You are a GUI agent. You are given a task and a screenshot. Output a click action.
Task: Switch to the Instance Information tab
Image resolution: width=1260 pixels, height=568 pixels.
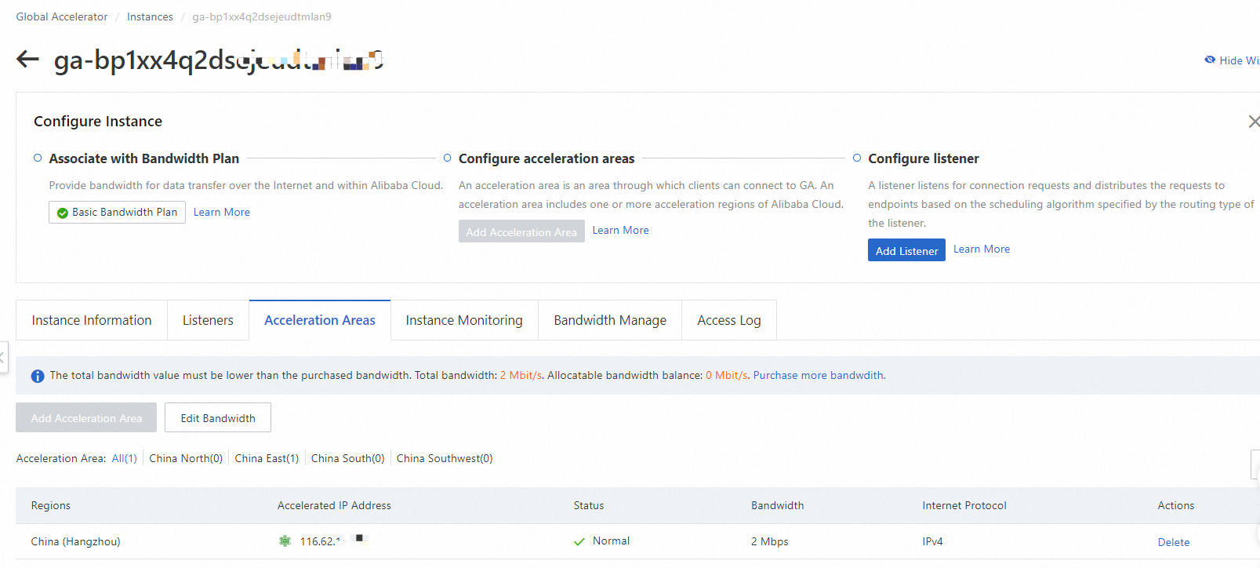pos(92,320)
